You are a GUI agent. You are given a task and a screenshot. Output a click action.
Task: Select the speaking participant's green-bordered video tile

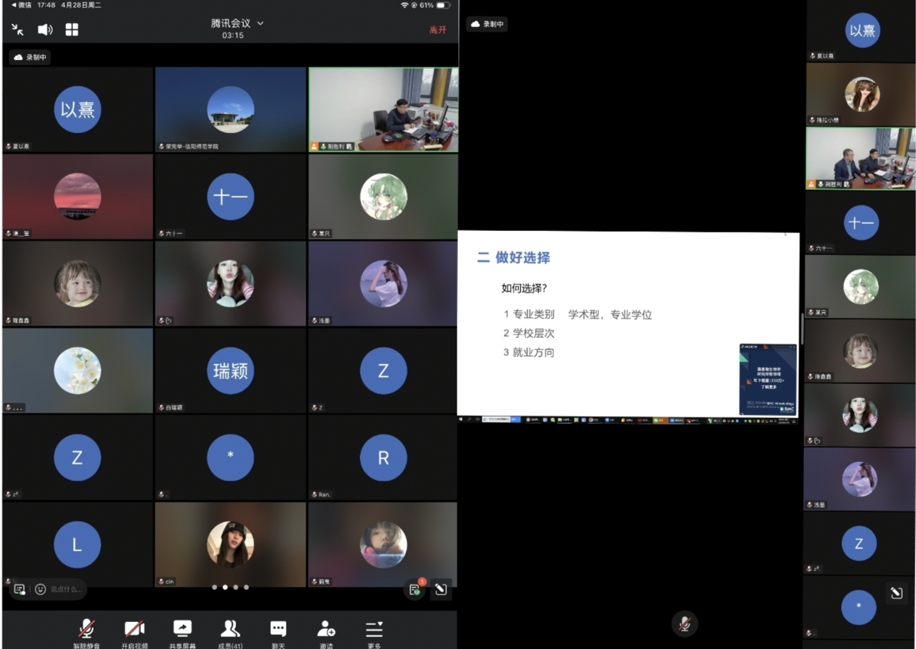tap(383, 109)
